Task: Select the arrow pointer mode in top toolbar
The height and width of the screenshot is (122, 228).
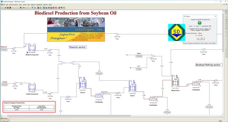Action: pyautogui.click(x=32, y=7)
